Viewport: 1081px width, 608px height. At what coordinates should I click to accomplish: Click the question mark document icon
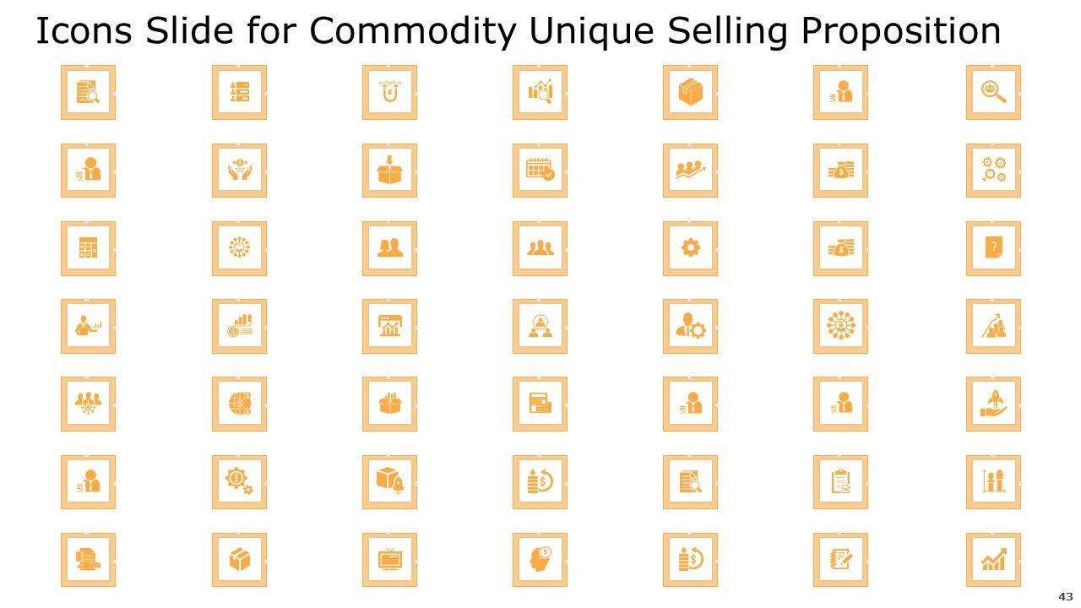click(993, 248)
